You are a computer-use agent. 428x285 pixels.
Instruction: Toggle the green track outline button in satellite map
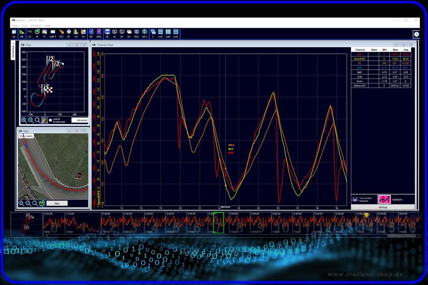pos(42,203)
